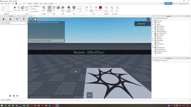Choose the Move tool
The width and height of the screenshot is (191, 107).
click(19, 8)
